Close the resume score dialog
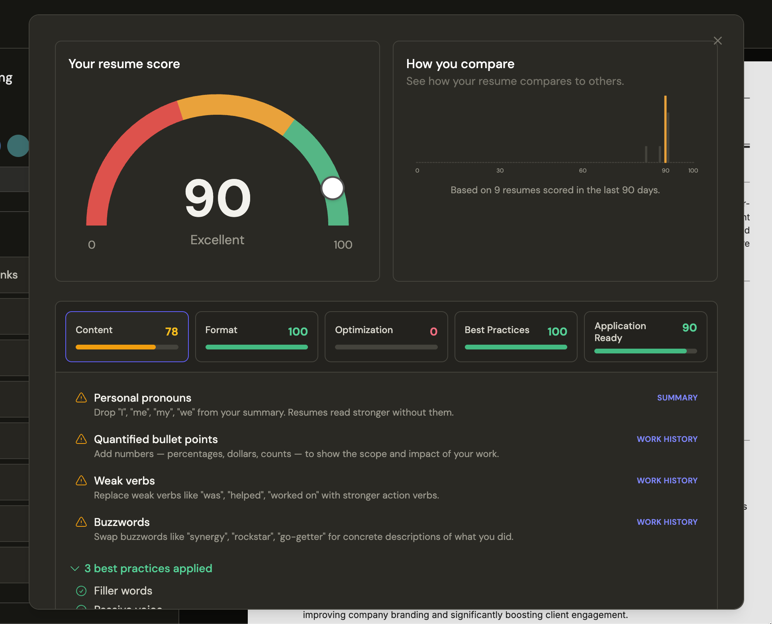 717,41
